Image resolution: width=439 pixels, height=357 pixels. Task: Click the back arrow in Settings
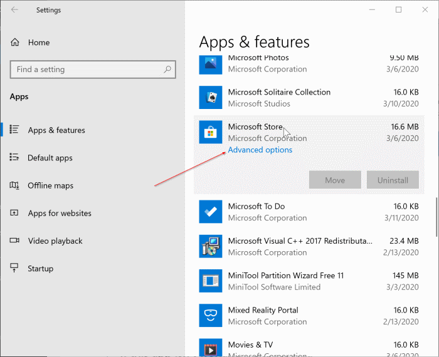pos(14,10)
